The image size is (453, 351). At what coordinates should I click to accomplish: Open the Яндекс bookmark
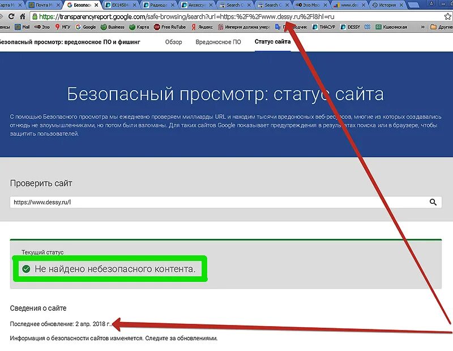(x=202, y=27)
